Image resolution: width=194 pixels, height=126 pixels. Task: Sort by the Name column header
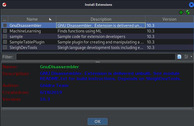pos(32,19)
